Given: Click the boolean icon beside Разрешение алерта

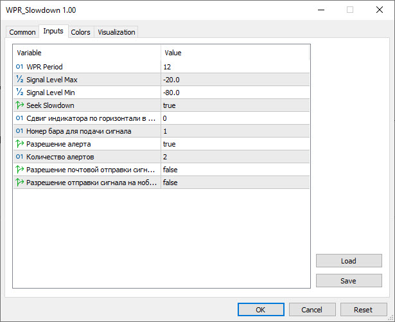Looking at the screenshot, I should (x=19, y=144).
